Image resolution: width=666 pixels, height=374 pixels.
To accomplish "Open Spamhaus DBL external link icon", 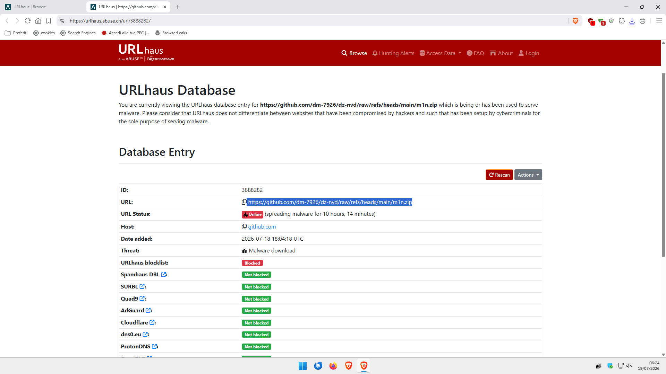I will click(x=164, y=275).
